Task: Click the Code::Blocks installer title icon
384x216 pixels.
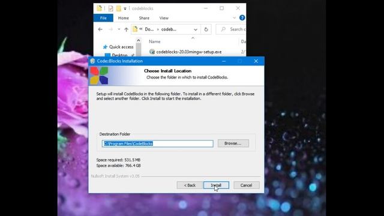Action: coord(92,61)
